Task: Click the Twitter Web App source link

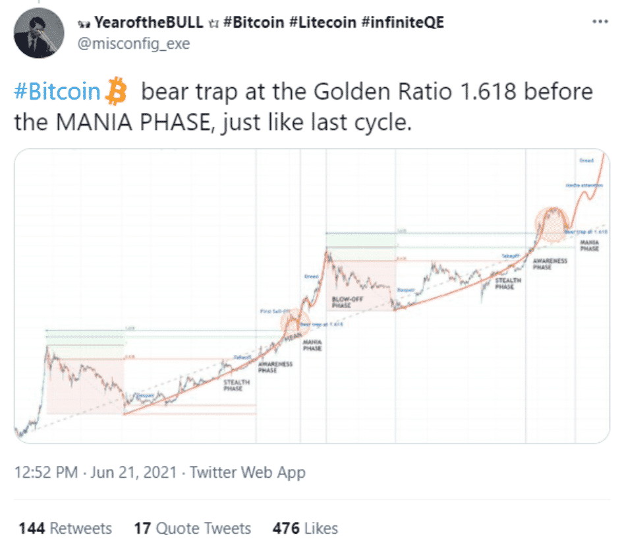Action: 248,472
